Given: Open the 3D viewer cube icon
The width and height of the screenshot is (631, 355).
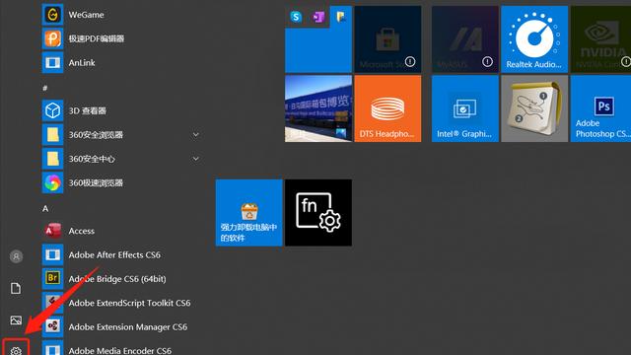Looking at the screenshot, I should (x=52, y=110).
